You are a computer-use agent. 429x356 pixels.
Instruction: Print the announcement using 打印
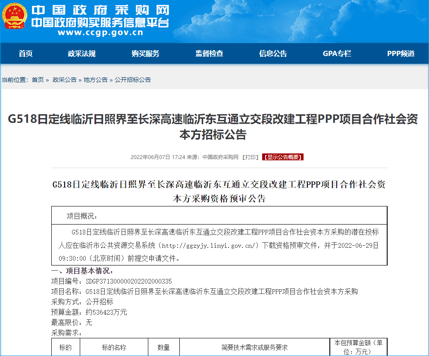pos(251,157)
